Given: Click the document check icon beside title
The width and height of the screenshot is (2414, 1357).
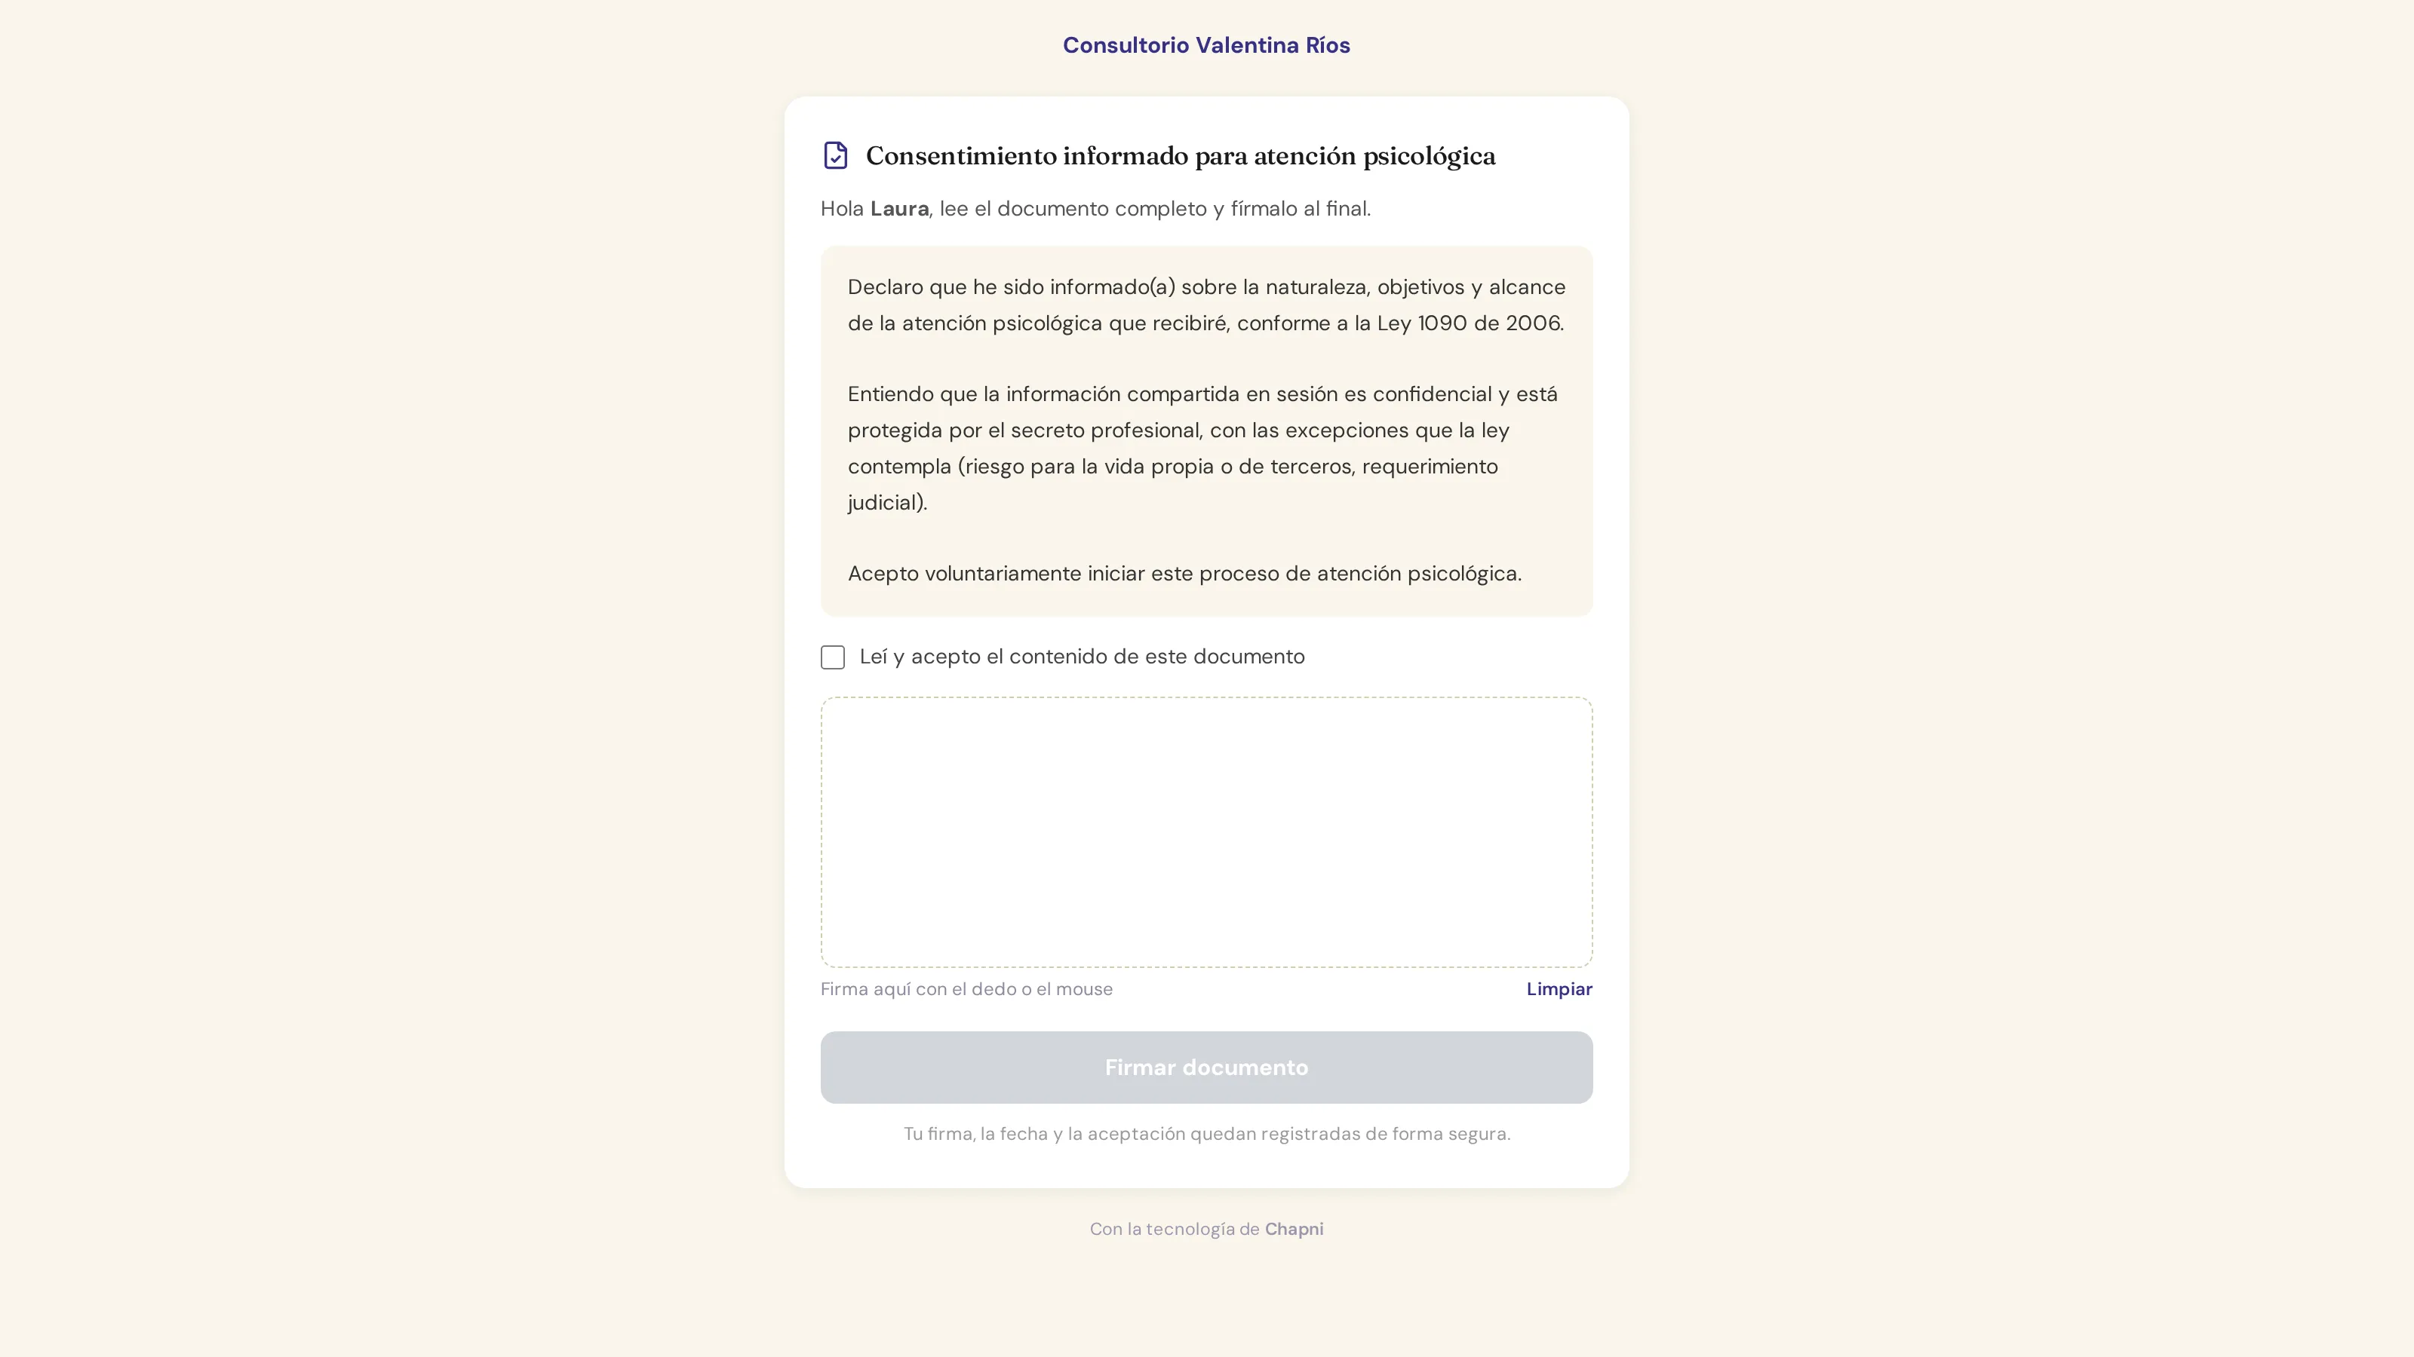Looking at the screenshot, I should 835,155.
